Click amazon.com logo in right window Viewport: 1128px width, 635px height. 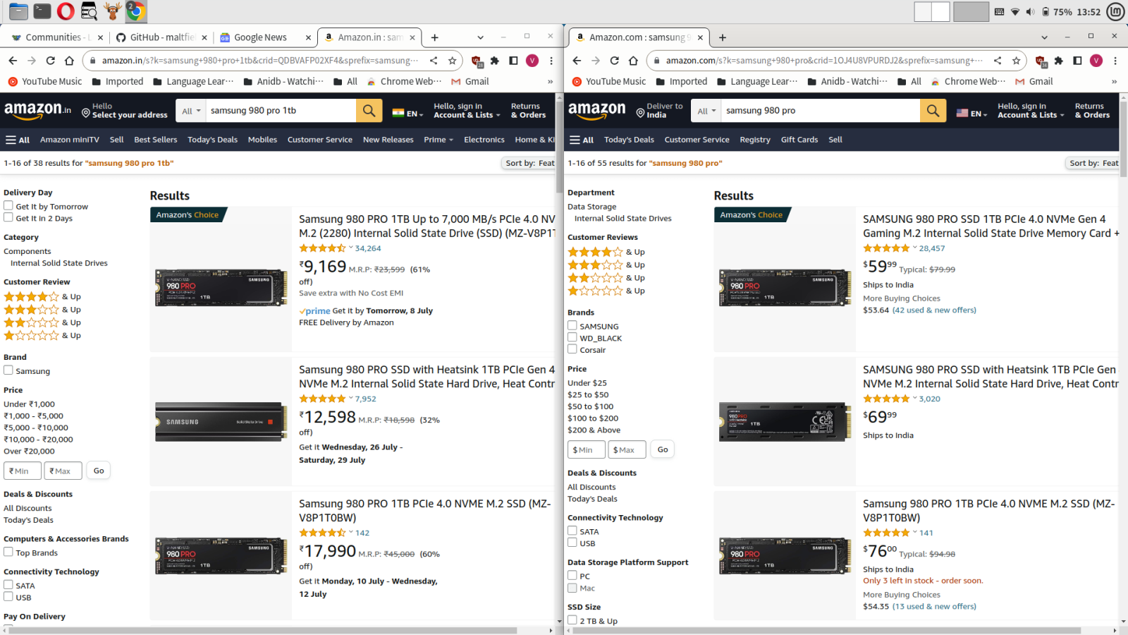[x=597, y=110]
